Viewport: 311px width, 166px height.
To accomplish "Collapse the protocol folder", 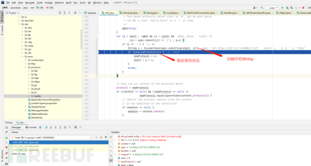I will tap(25, 67).
